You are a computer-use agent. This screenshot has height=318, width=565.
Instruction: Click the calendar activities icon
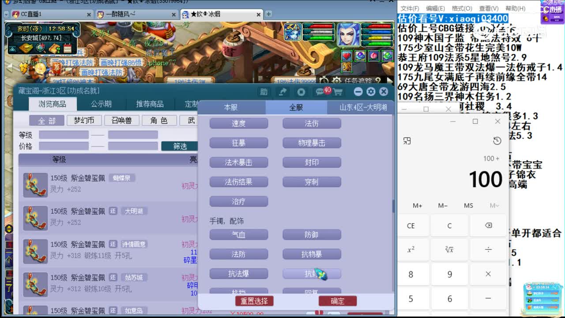coord(68,48)
